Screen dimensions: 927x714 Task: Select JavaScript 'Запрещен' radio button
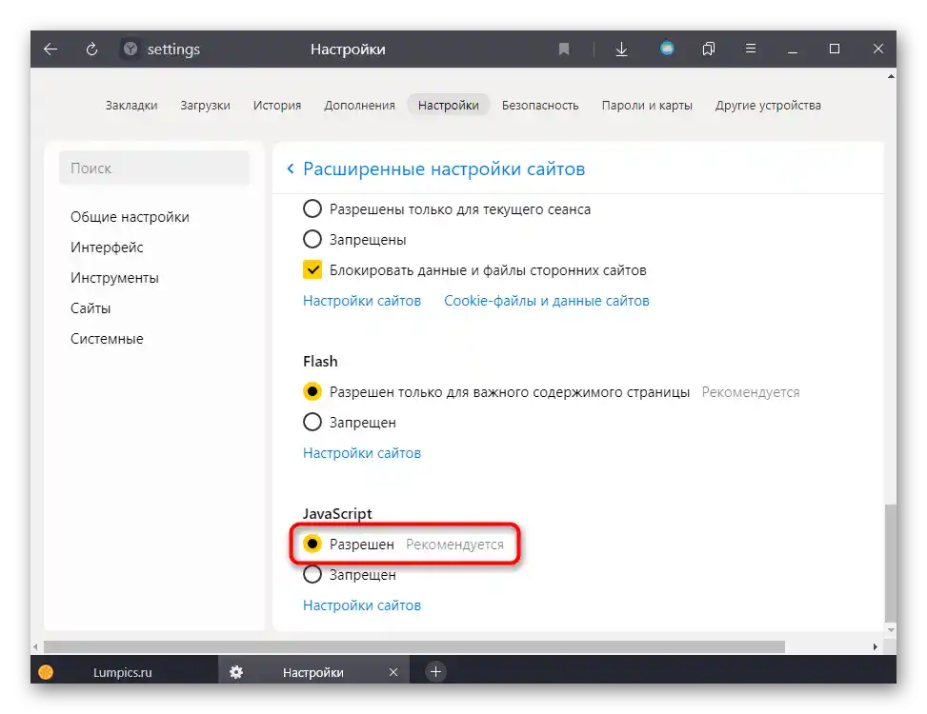click(x=312, y=574)
